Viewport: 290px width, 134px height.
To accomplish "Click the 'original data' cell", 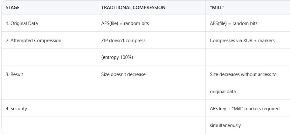I will click(248, 92).
